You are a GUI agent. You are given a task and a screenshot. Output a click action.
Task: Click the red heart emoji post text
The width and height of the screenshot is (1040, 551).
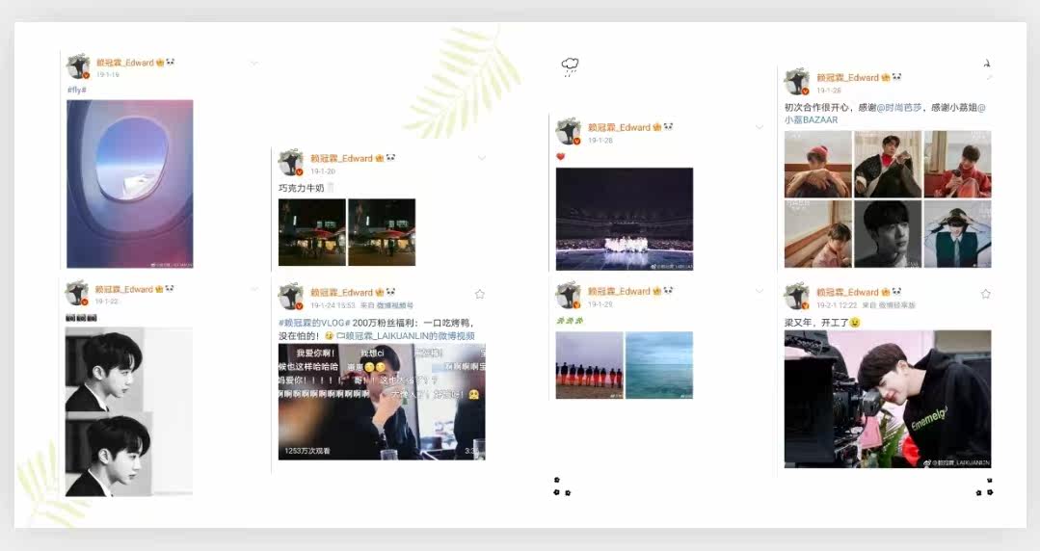click(x=560, y=157)
